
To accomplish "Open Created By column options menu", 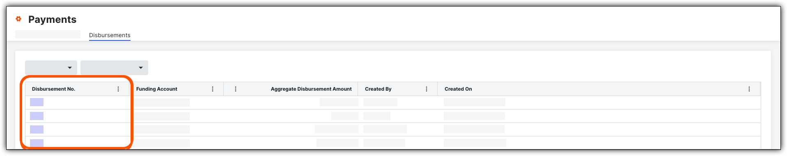I will pos(427,89).
